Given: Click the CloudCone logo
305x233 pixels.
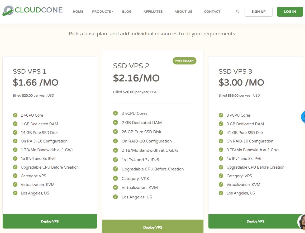Looking at the screenshot, I should pos(32,10).
